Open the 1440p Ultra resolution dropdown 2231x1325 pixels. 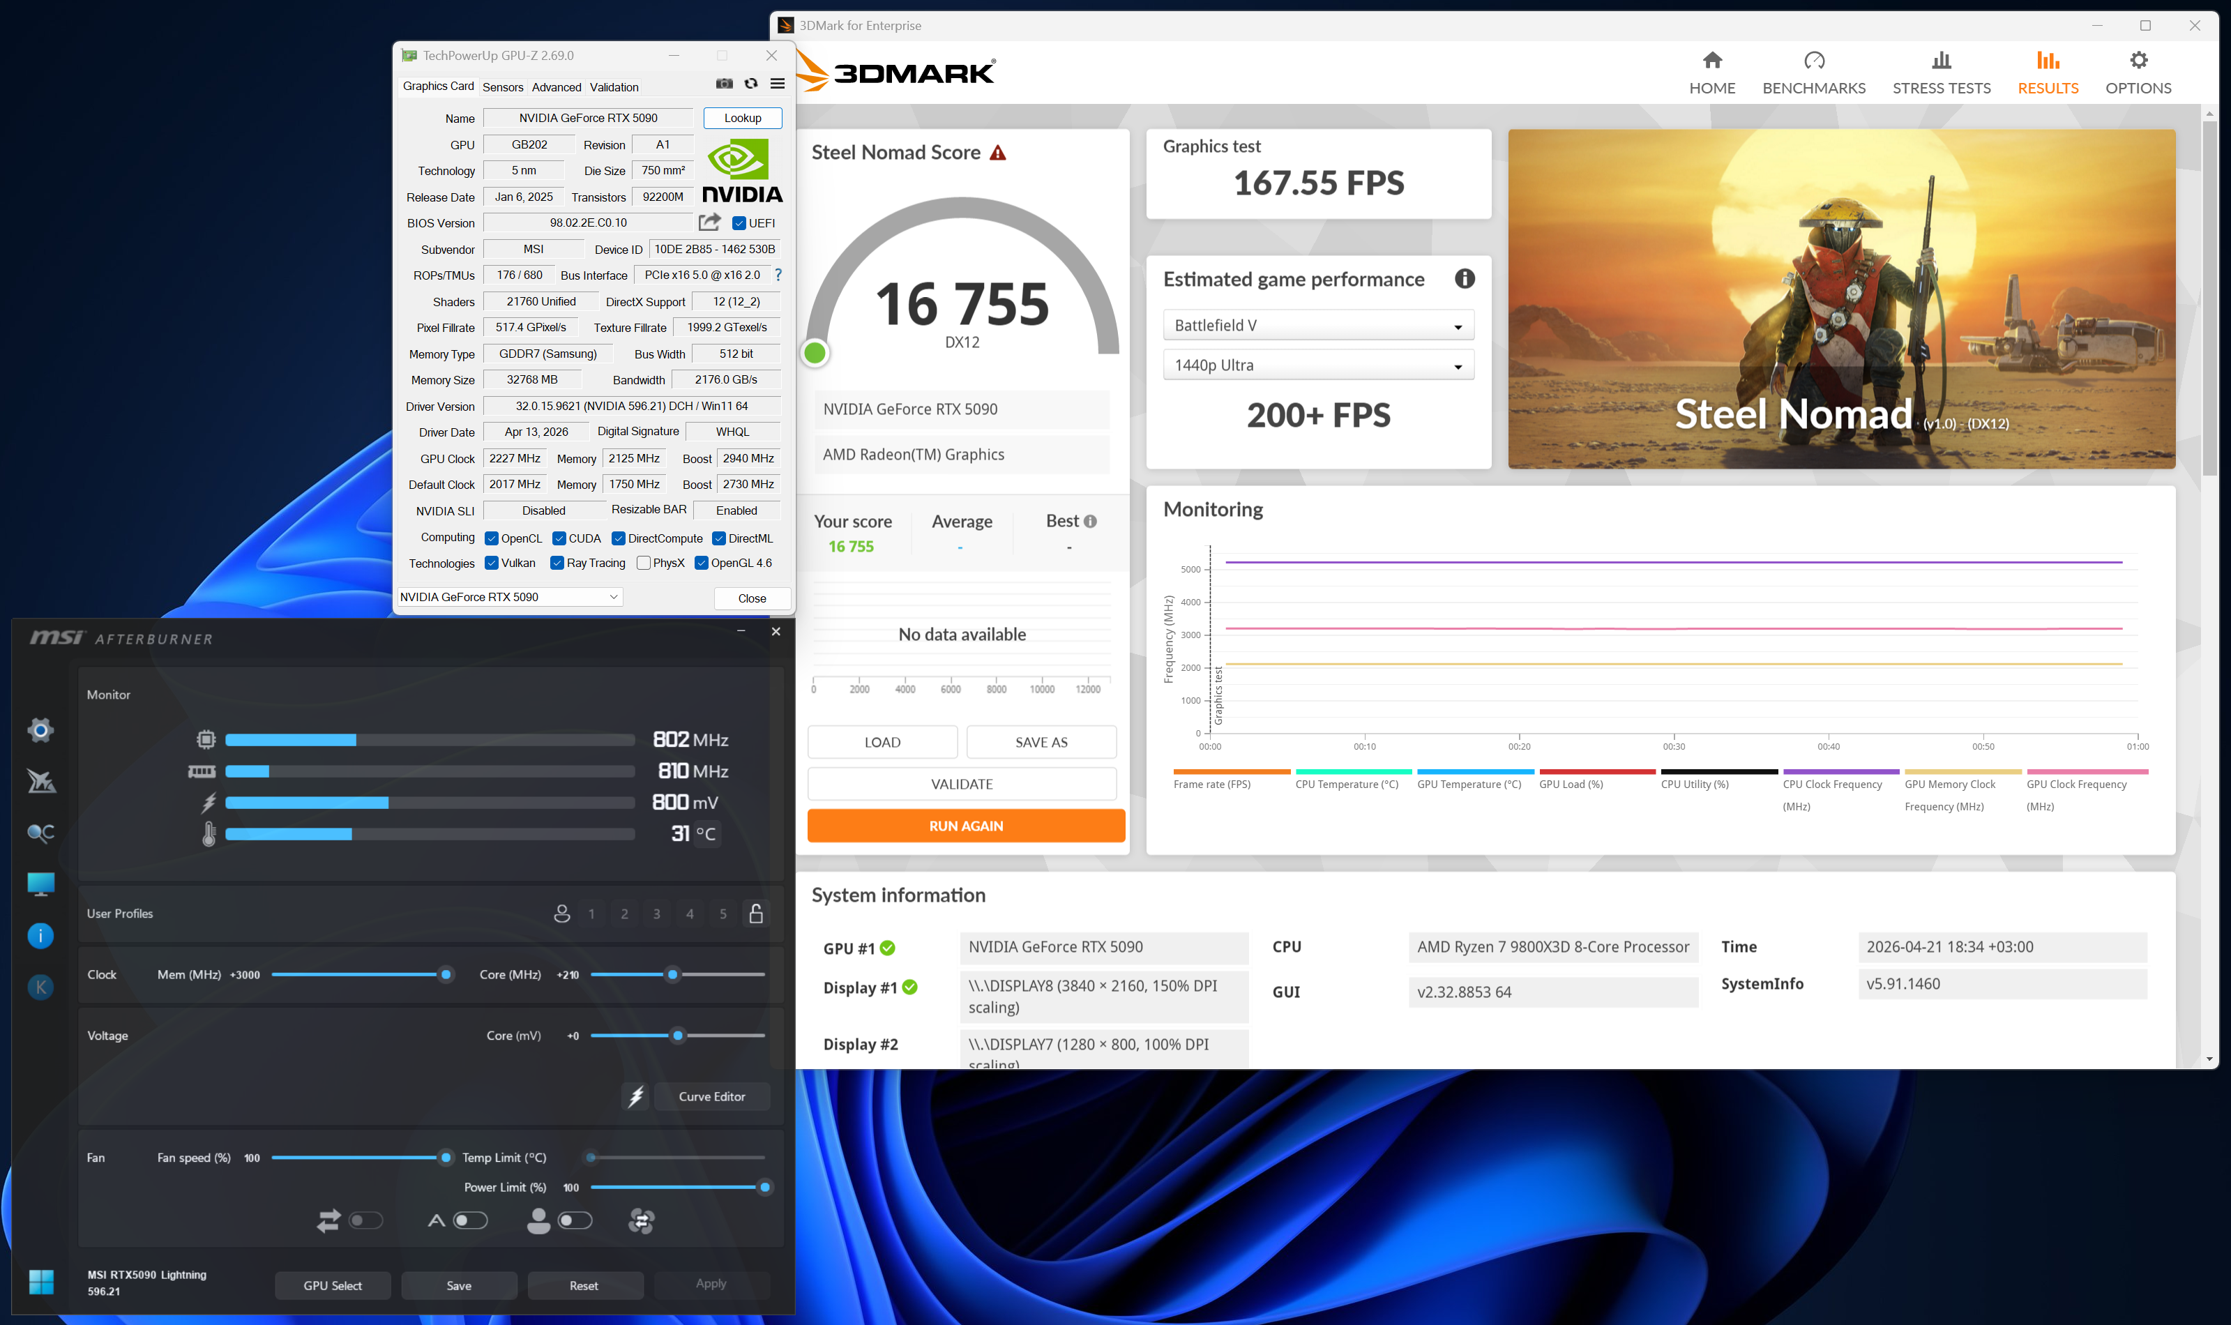(x=1317, y=365)
